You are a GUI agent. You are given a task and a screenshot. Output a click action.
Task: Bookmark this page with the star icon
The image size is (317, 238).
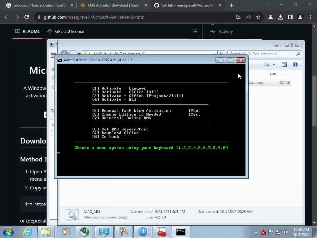(258, 17)
